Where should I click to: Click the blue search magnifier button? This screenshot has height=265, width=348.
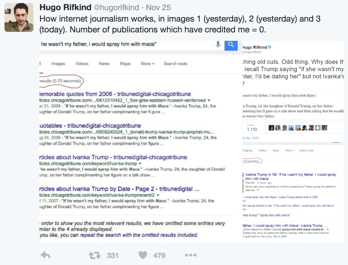click(231, 45)
